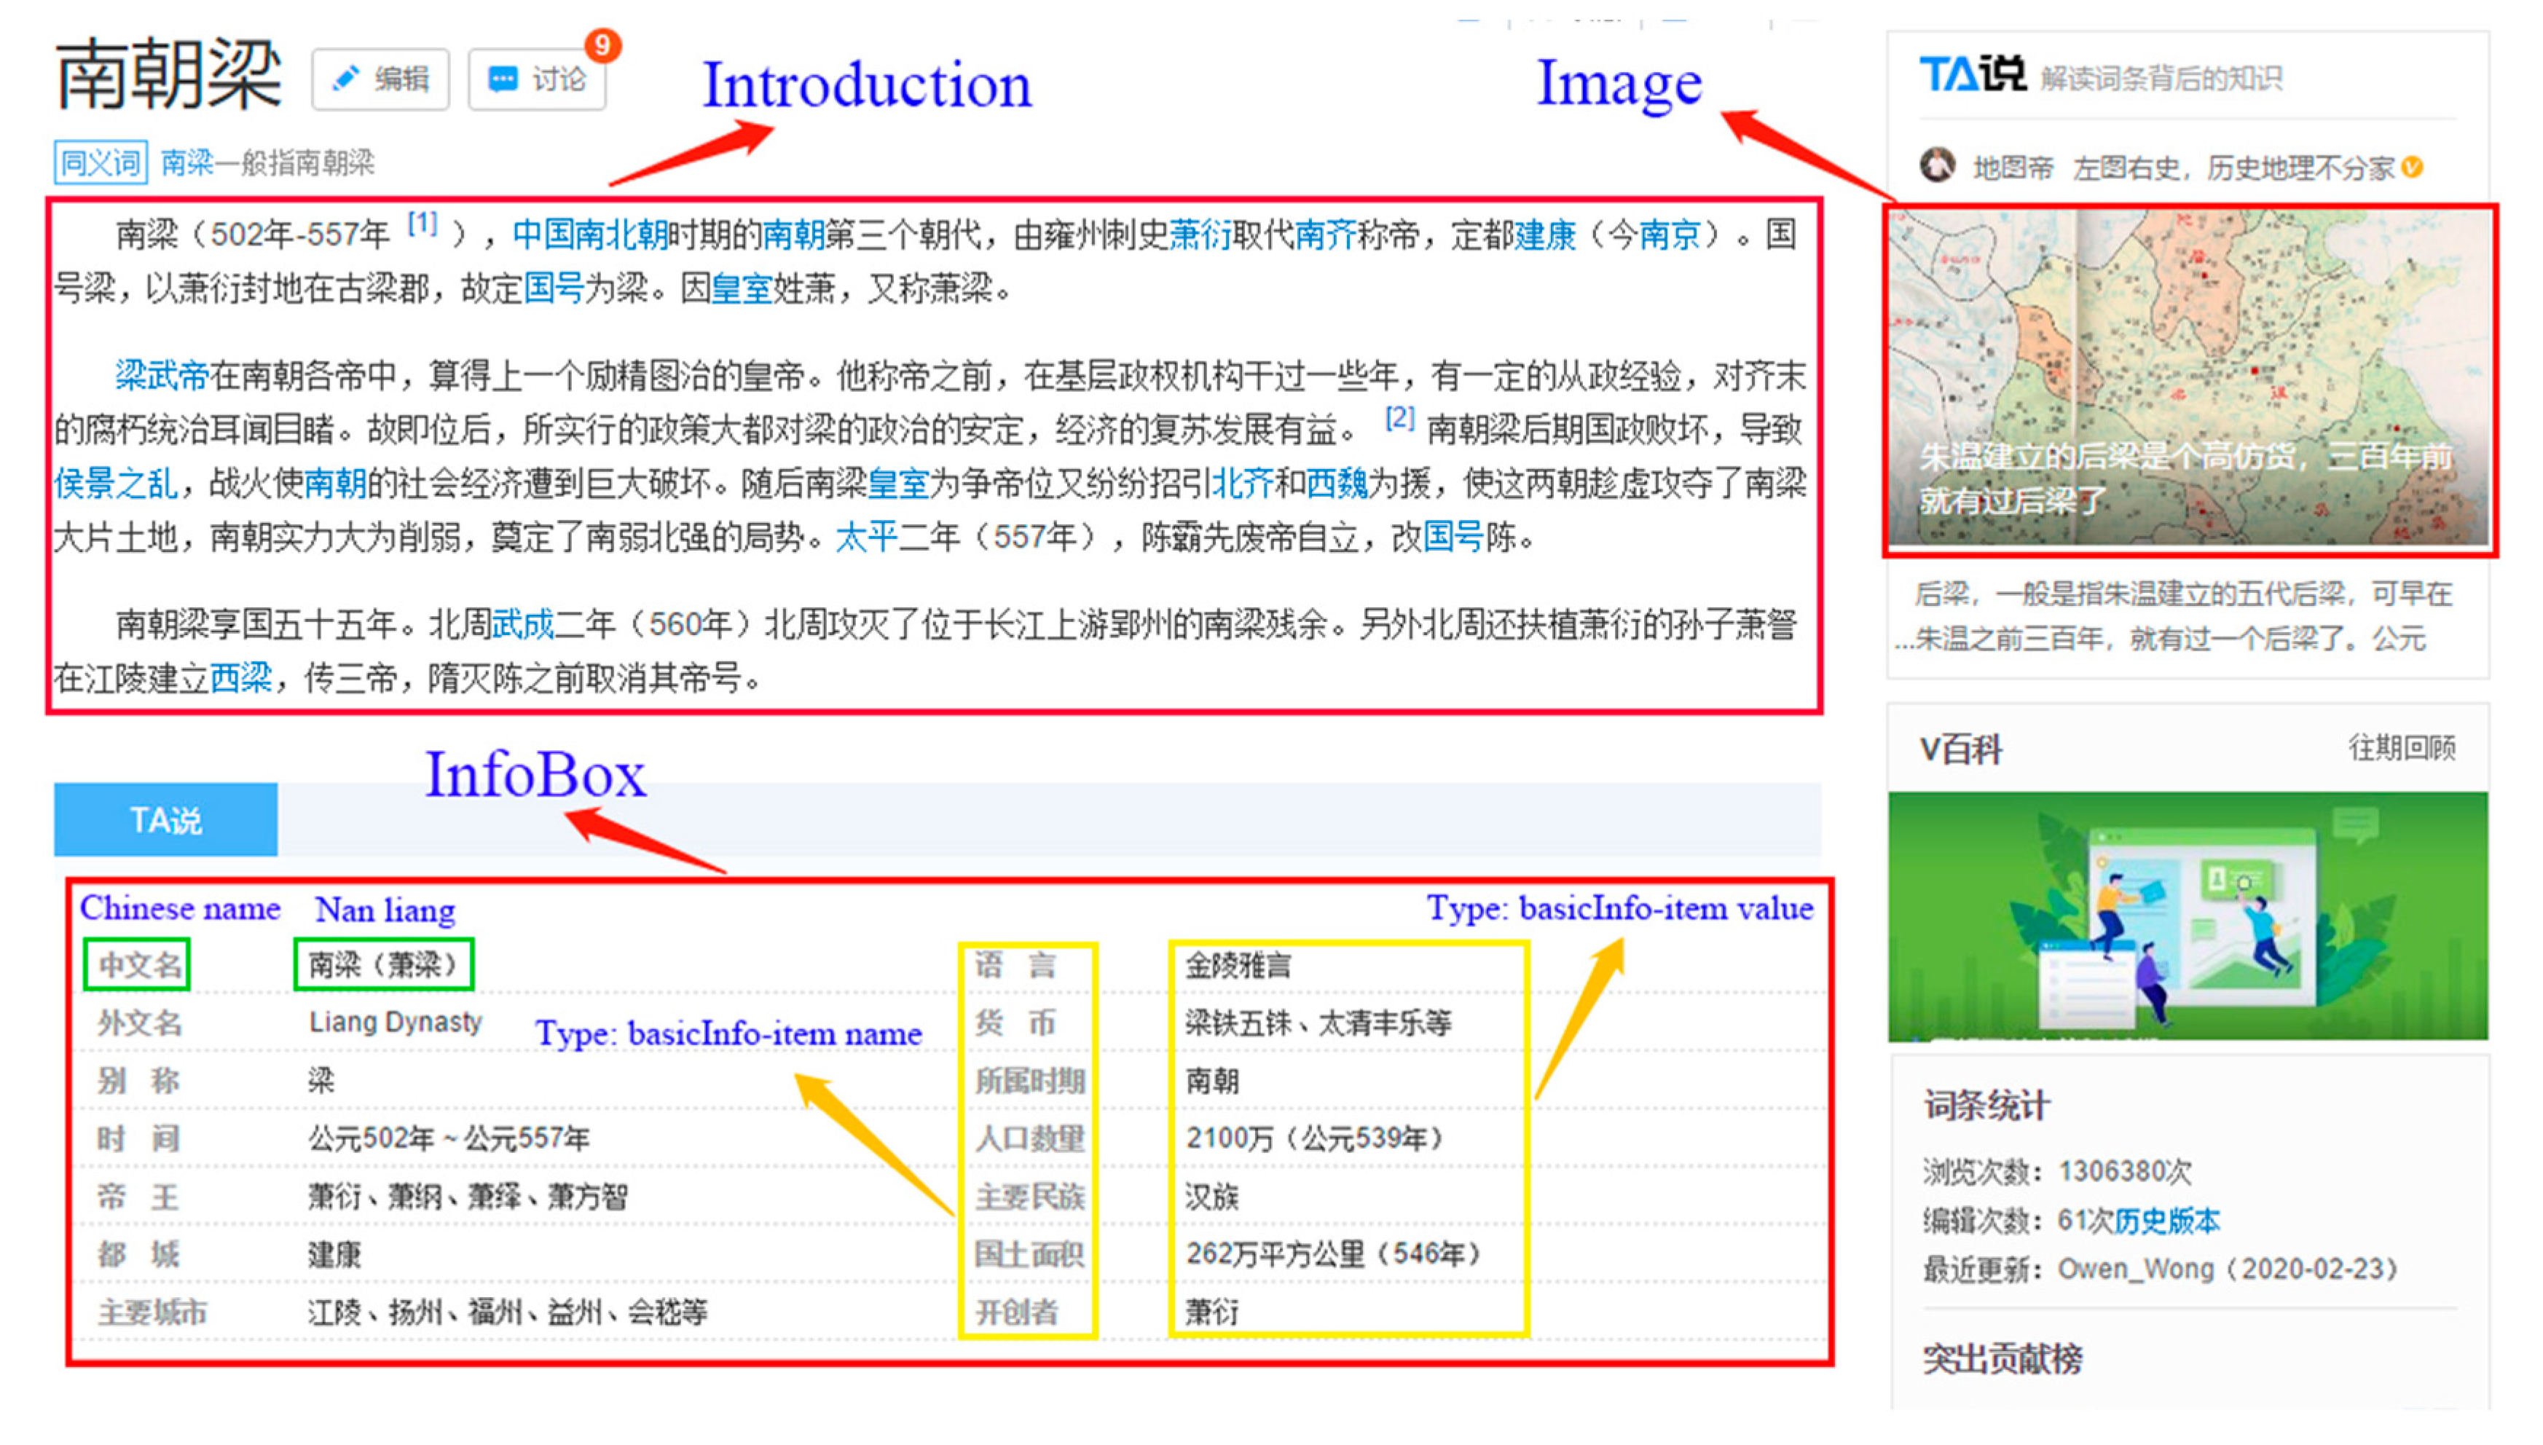The image size is (2543, 1445).
Task: Click the 别称 infobox label
Action: 138,1081
